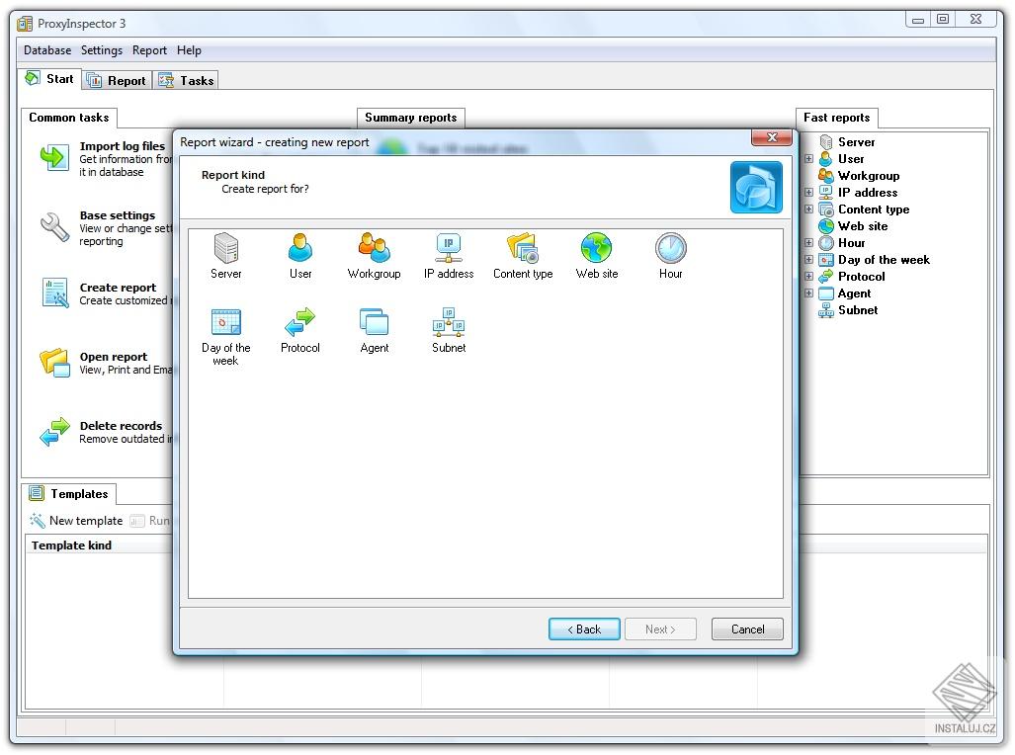
Task: Open Base settings wrench icon
Action: (x=54, y=227)
